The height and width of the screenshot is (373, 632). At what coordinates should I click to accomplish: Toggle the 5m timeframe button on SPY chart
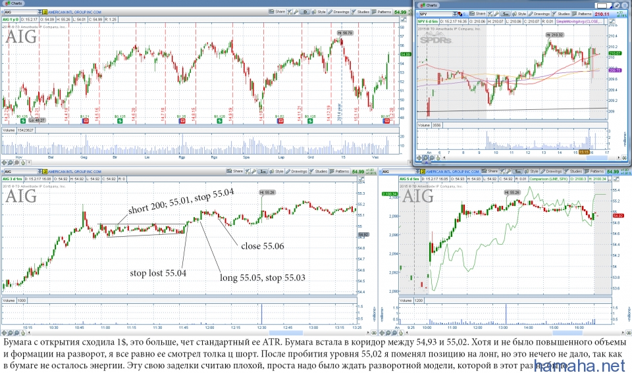pyautogui.click(x=506, y=13)
